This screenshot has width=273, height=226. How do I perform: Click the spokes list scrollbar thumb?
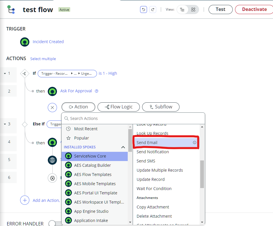click(x=130, y=140)
